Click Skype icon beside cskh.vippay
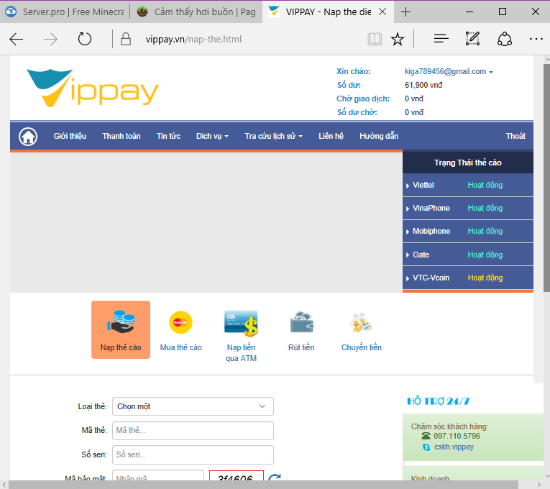Screen dimensions: 550x489 (426, 447)
